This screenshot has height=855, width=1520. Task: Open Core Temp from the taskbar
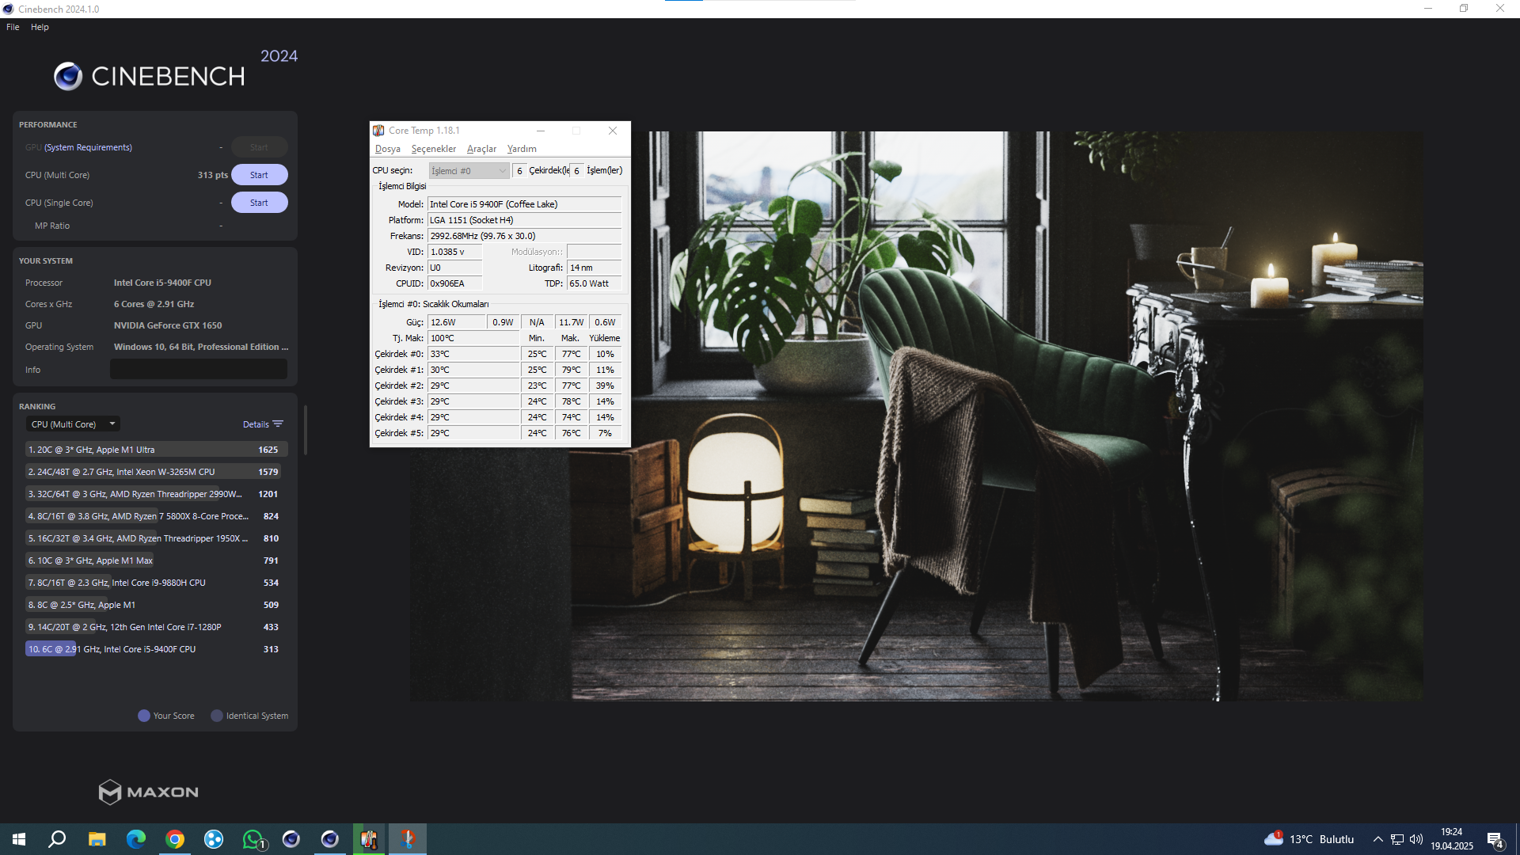click(x=369, y=839)
